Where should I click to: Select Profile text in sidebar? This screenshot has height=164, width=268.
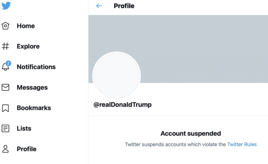26,149
